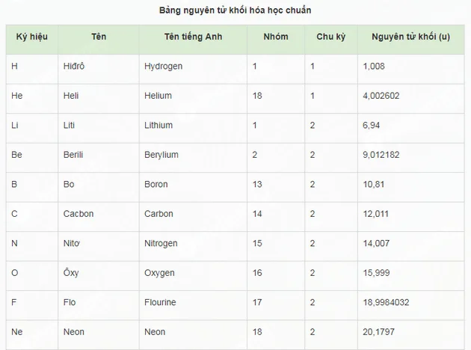Click the Oxygen atomic mass 15,999

[376, 273]
